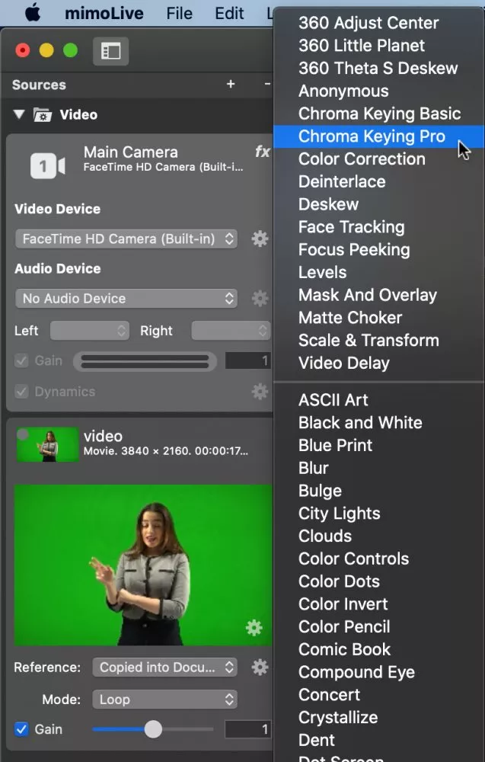The width and height of the screenshot is (485, 762).
Task: Open the Reference Copied into Document dropdown
Action: pyautogui.click(x=165, y=668)
